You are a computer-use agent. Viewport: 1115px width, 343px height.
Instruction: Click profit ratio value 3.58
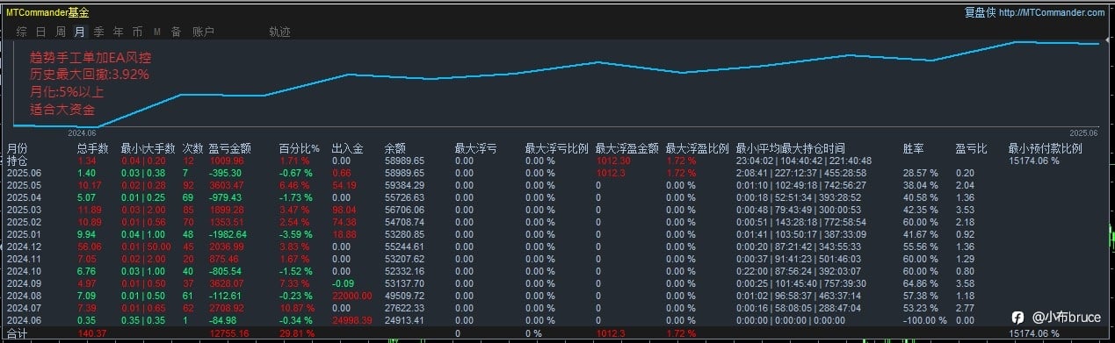click(x=965, y=284)
